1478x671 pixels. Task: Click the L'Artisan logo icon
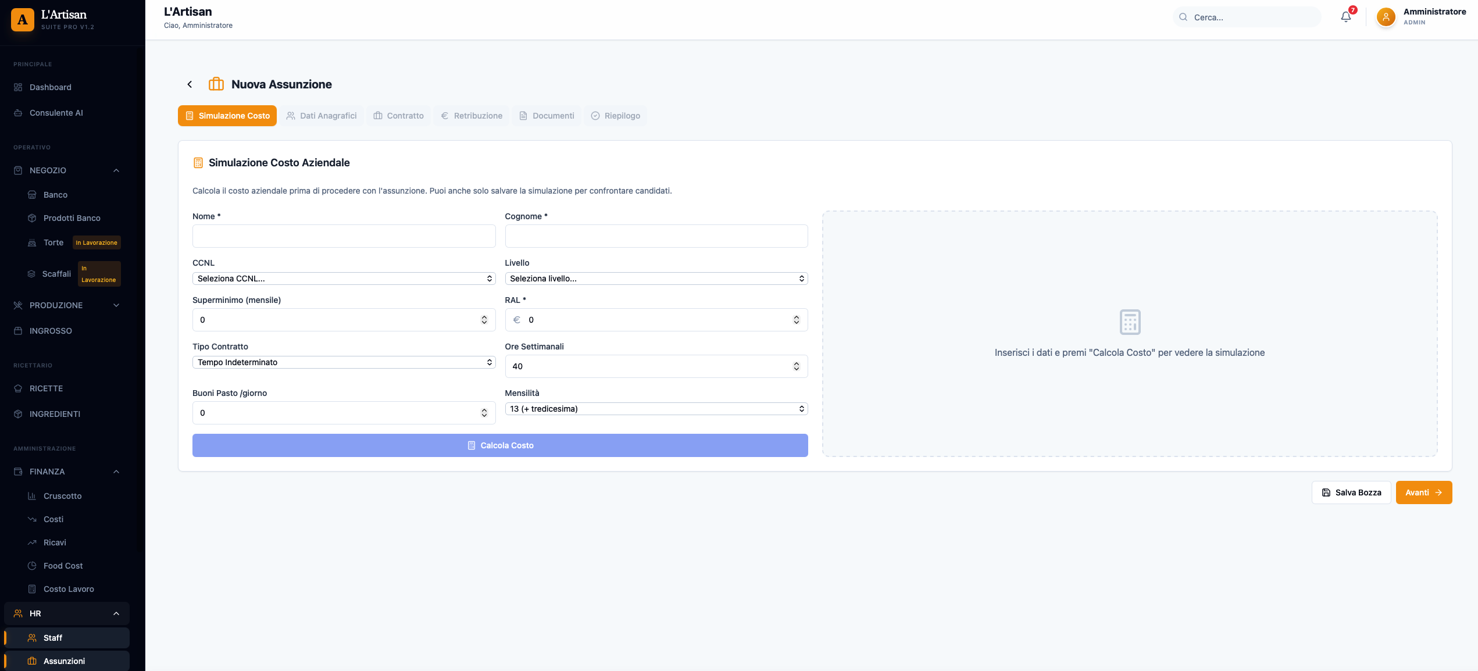pos(23,19)
